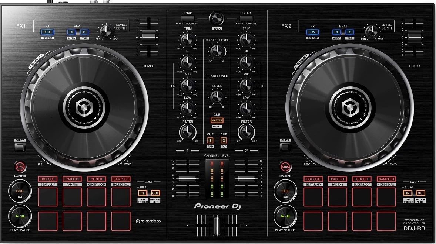
Task: Click the channel 2 LOW EQ knob
Action: (246, 109)
